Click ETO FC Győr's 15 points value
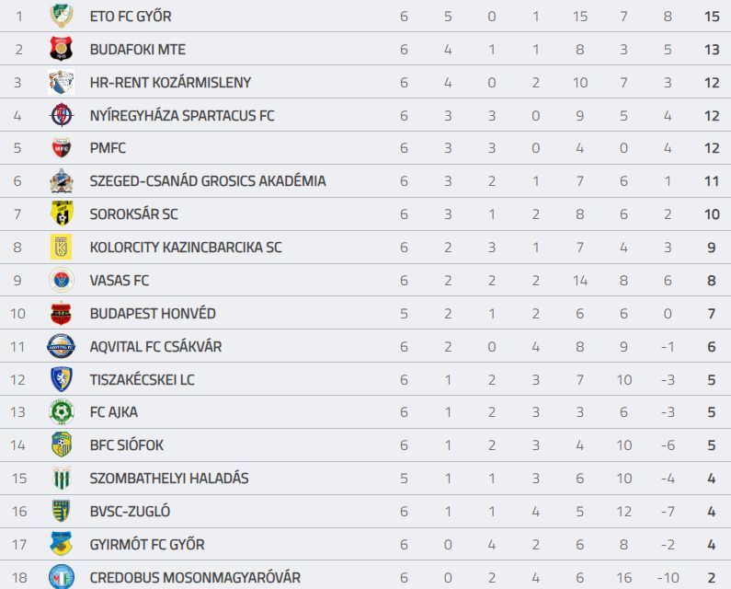The width and height of the screenshot is (731, 589). pyautogui.click(x=712, y=17)
